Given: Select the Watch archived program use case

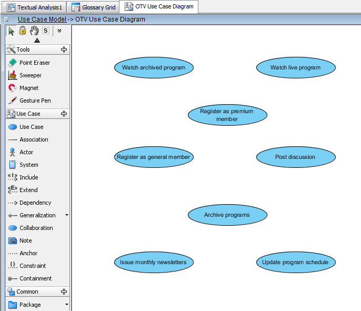Looking at the screenshot, I should pyautogui.click(x=154, y=68).
